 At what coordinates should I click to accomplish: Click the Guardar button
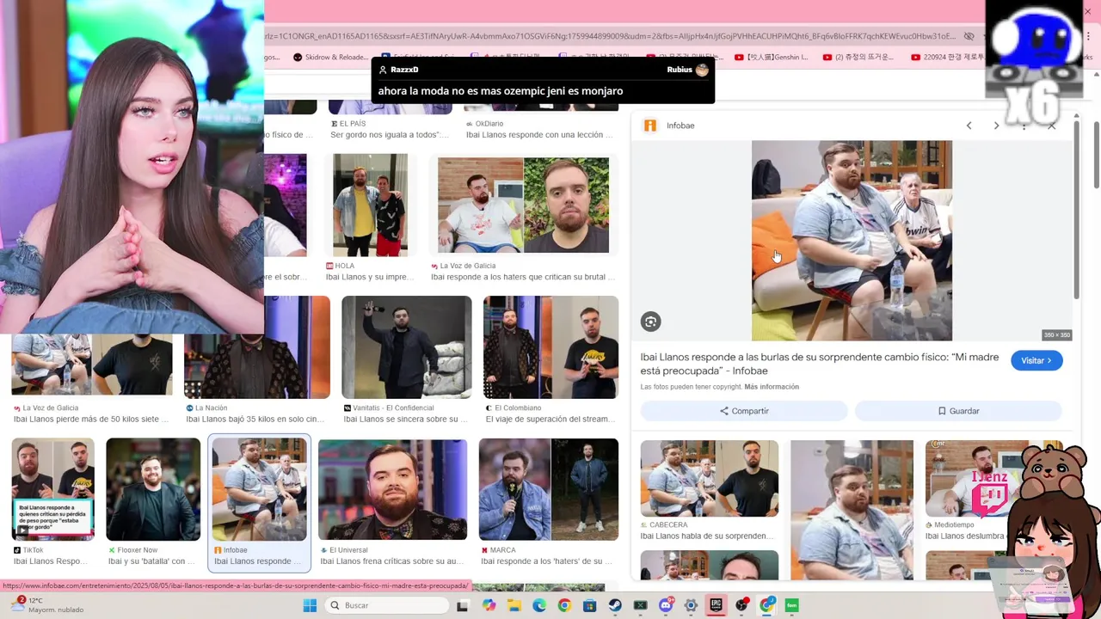click(x=958, y=411)
